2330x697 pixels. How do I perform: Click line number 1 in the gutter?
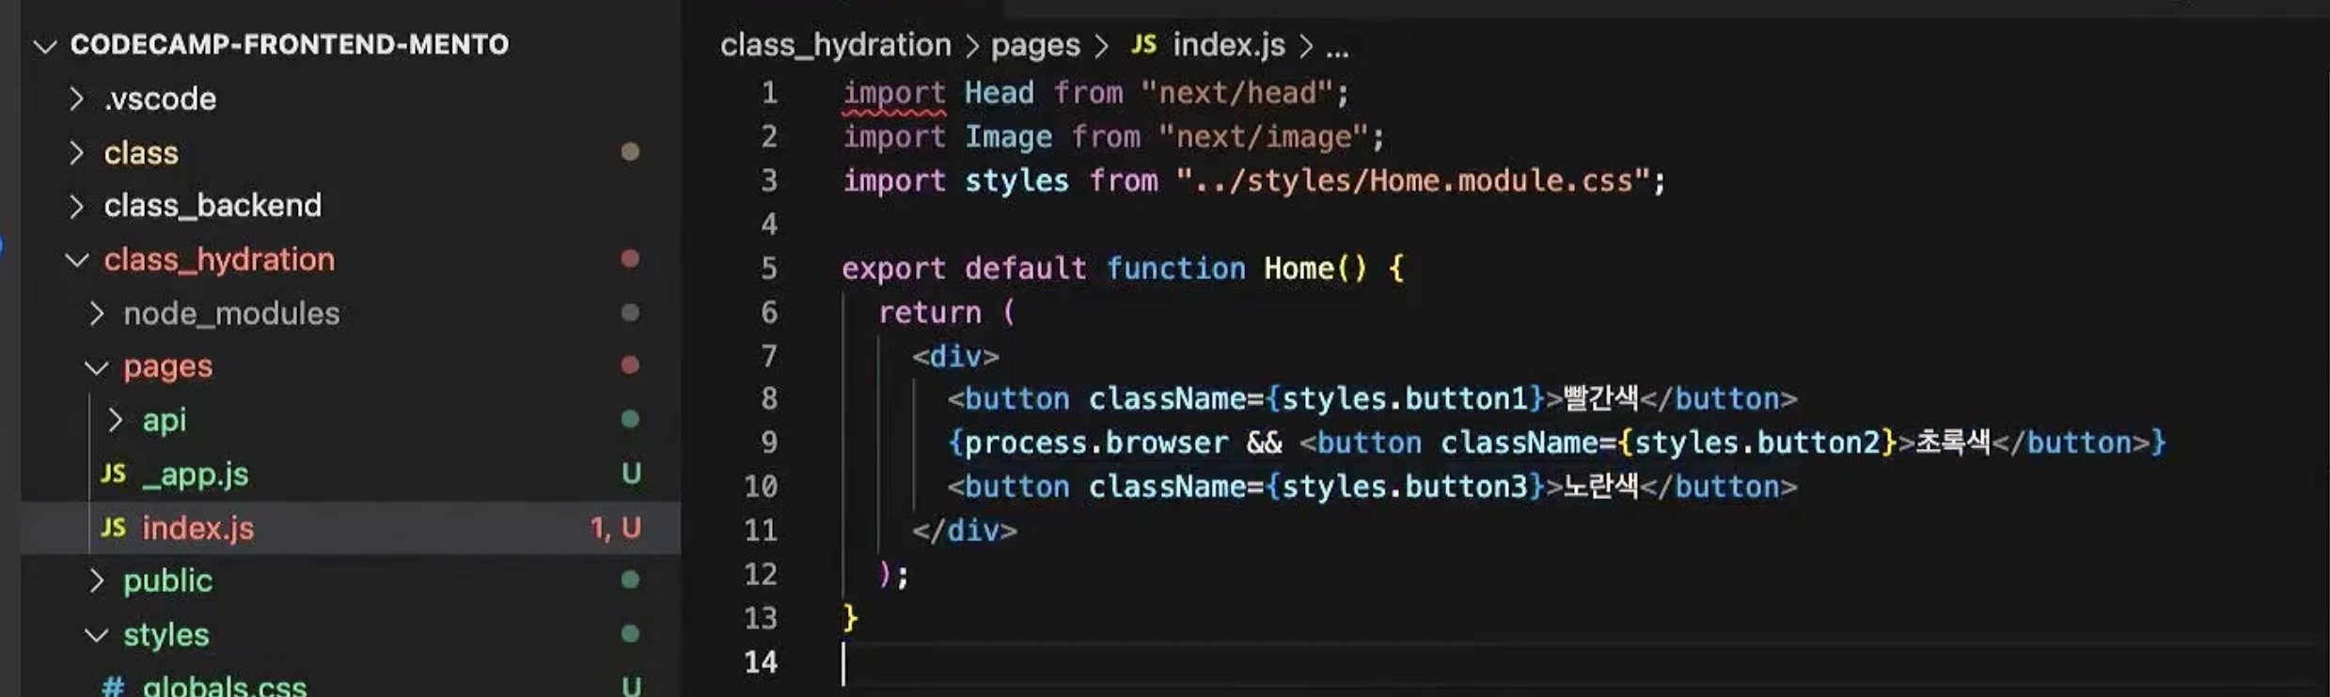pyautogui.click(x=769, y=93)
